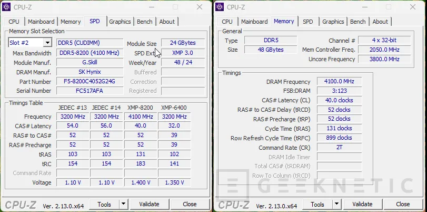The image size is (427, 212).
Task: Click XMP-8200 frequency 4100 MHz cell
Action: click(141, 117)
